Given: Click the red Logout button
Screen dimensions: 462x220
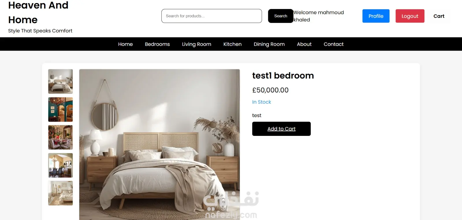Looking at the screenshot, I should tap(410, 16).
